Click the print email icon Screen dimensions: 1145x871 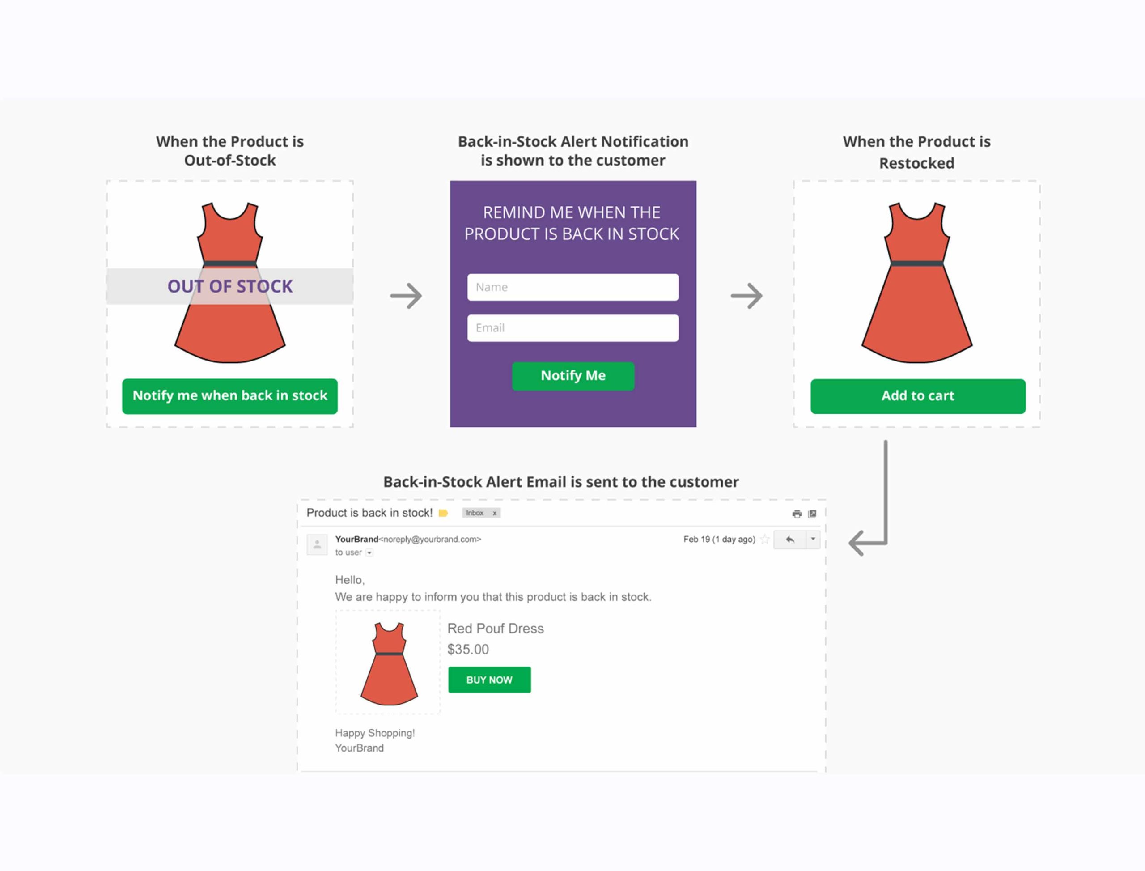tap(797, 514)
